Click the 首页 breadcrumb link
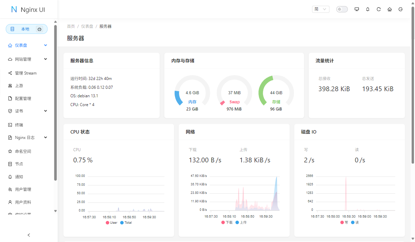 click(71, 26)
